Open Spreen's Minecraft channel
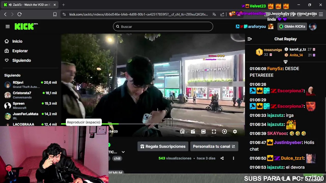The height and width of the screenshot is (183, 326). (x=31, y=105)
